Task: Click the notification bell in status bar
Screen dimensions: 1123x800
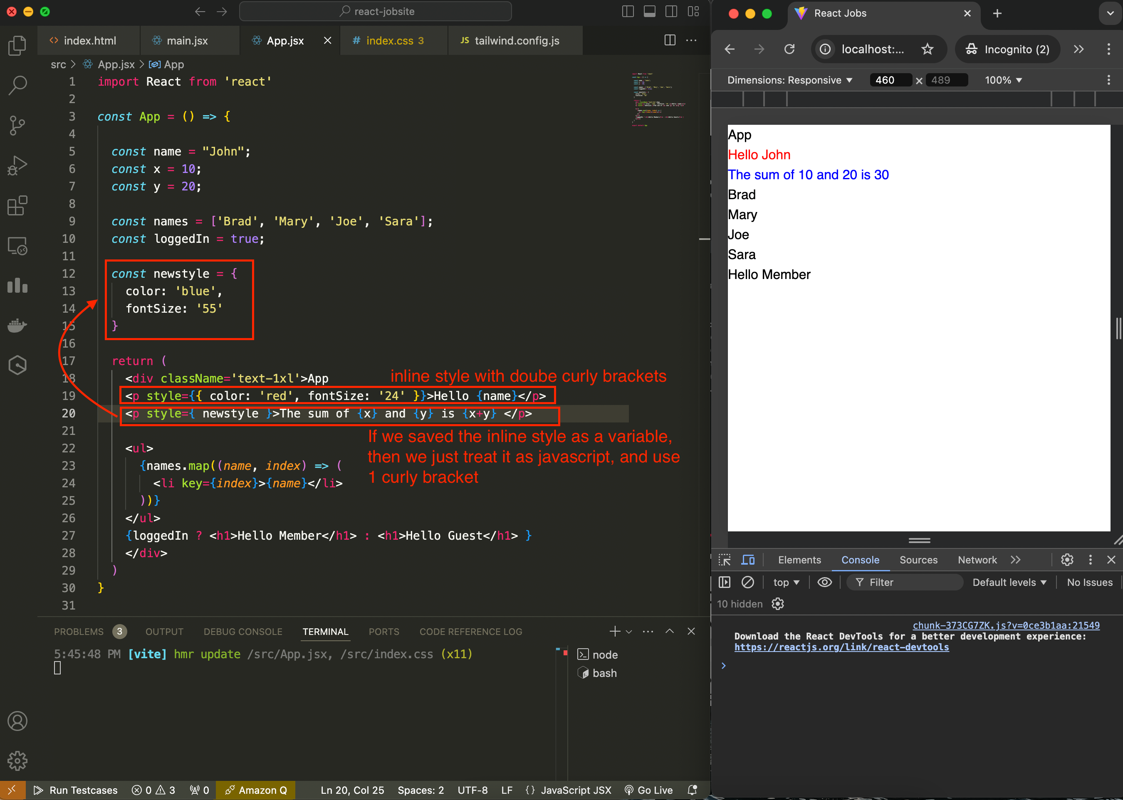Action: 693,790
